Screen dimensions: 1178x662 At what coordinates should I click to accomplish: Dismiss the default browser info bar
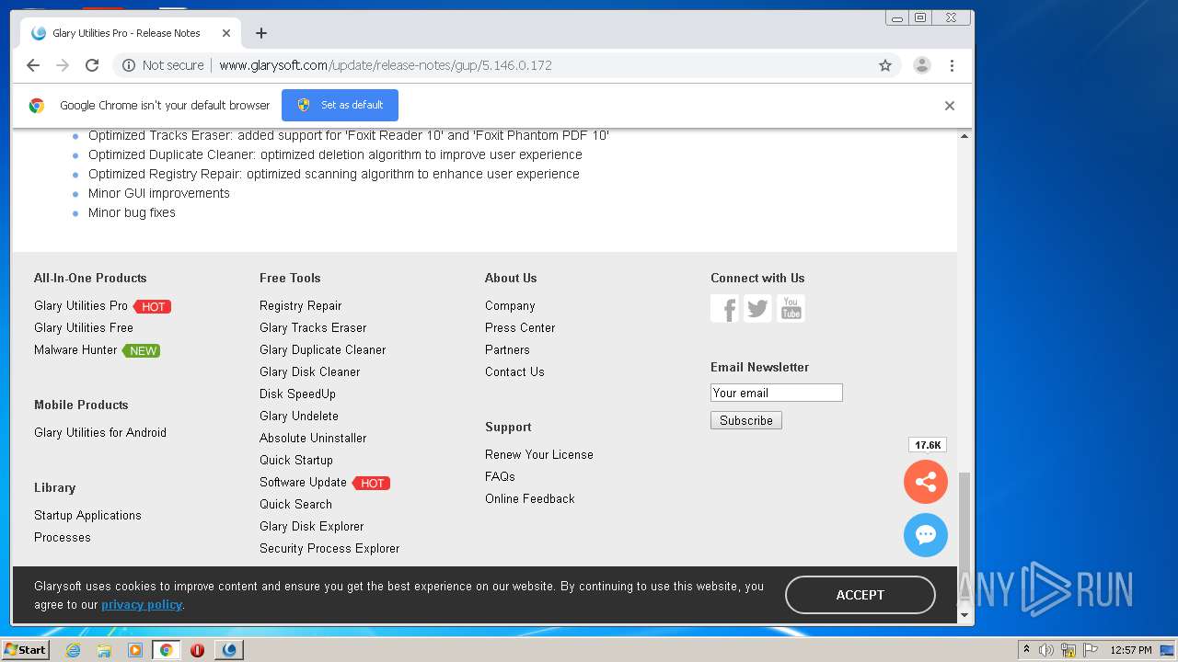[950, 106]
